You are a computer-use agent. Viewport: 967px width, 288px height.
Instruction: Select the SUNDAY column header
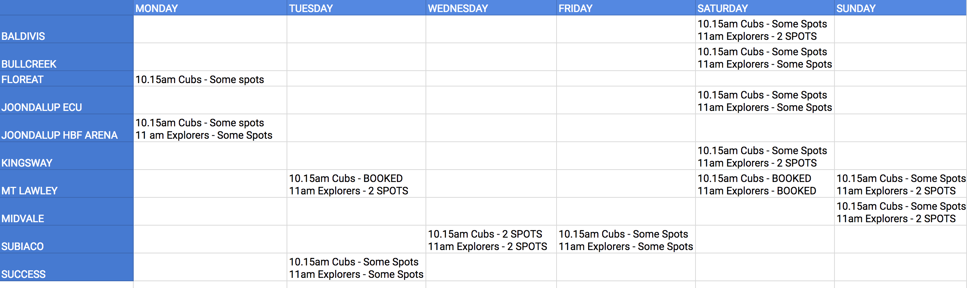(x=901, y=8)
